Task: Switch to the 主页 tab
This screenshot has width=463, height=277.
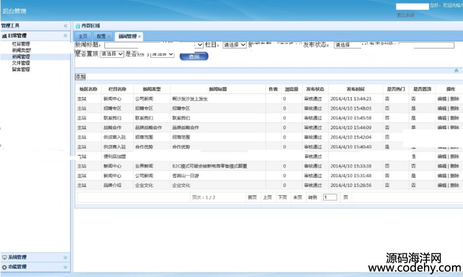Action: [82, 36]
